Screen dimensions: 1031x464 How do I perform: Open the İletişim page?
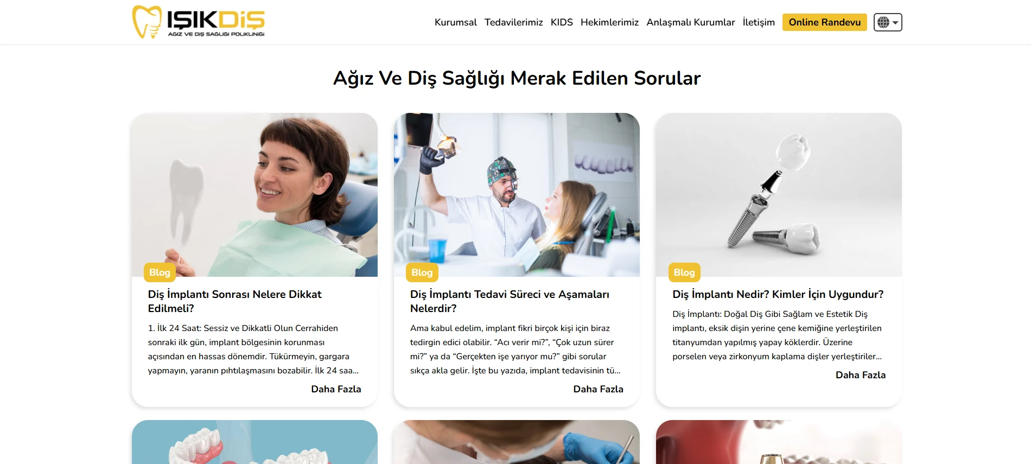pyautogui.click(x=759, y=22)
